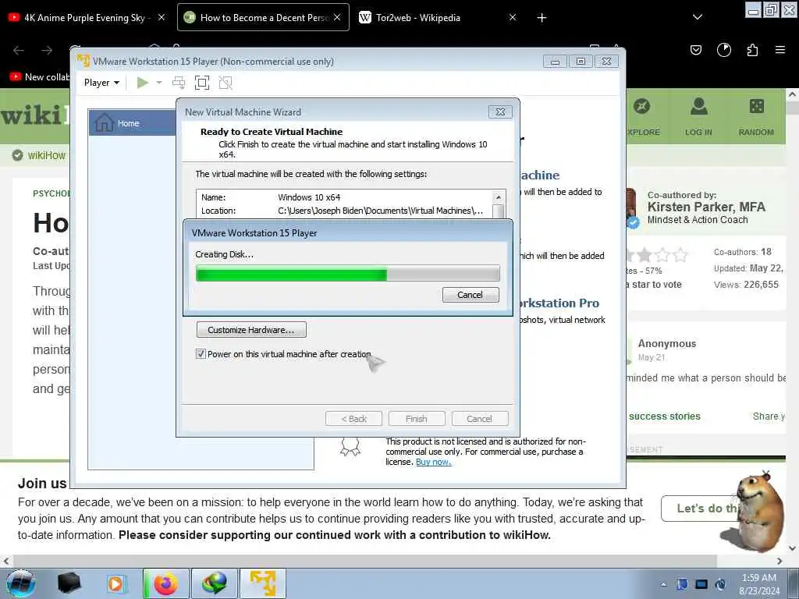The image size is (799, 599).
Task: Expand the arrow beside the power-on button
Action: coord(159,83)
